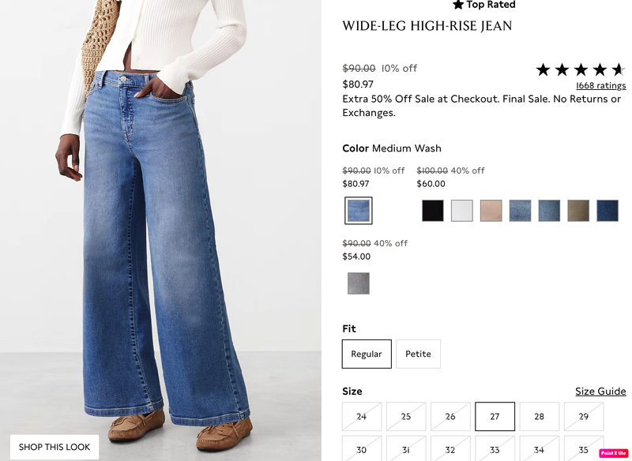Click the selected Medium Wash swatch
The height and width of the screenshot is (461, 632).
coord(359,211)
